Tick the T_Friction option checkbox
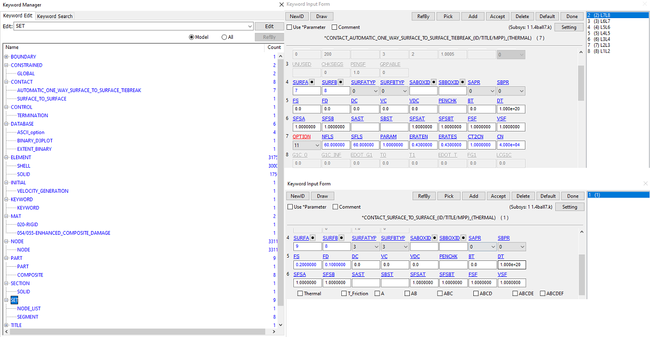Image resolution: width=650 pixels, height=337 pixels. [344, 293]
